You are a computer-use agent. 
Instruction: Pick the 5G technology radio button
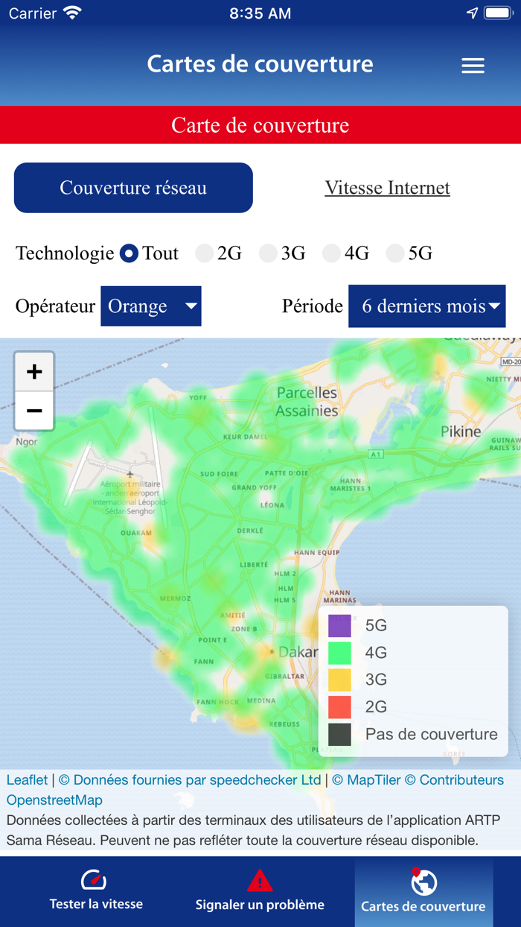pos(396,253)
